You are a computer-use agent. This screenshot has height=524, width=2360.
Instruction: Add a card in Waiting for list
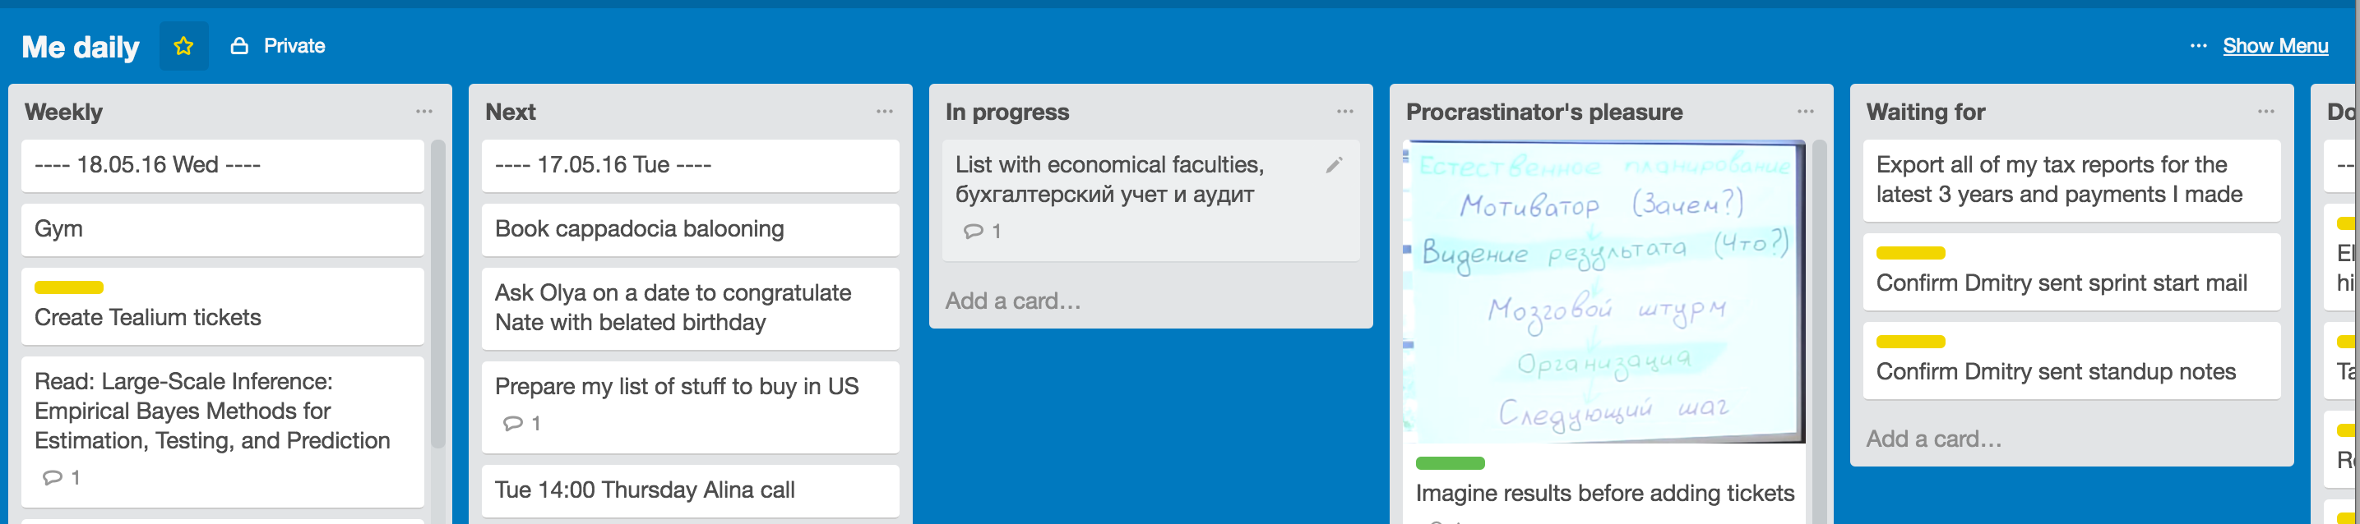pyautogui.click(x=1934, y=439)
